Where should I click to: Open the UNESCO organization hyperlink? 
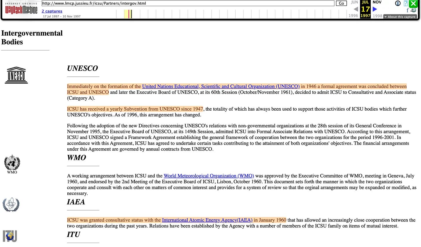click(x=221, y=86)
